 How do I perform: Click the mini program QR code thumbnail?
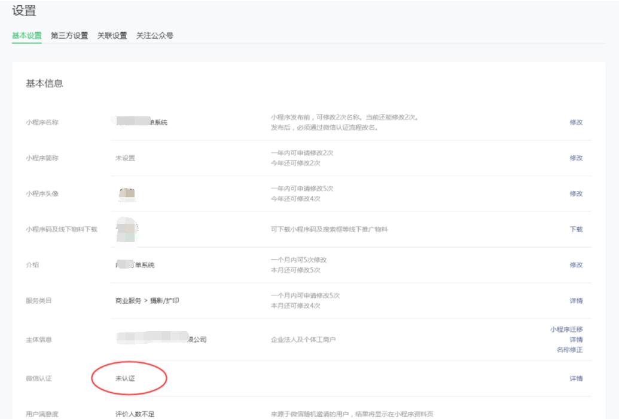pos(127,229)
